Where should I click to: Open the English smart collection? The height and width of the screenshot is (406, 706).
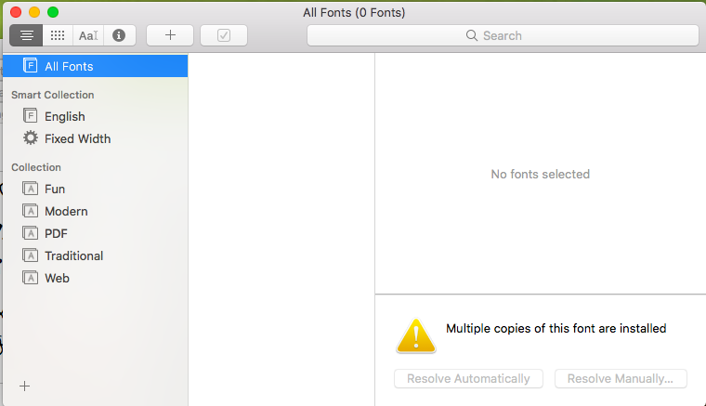[x=96, y=116]
